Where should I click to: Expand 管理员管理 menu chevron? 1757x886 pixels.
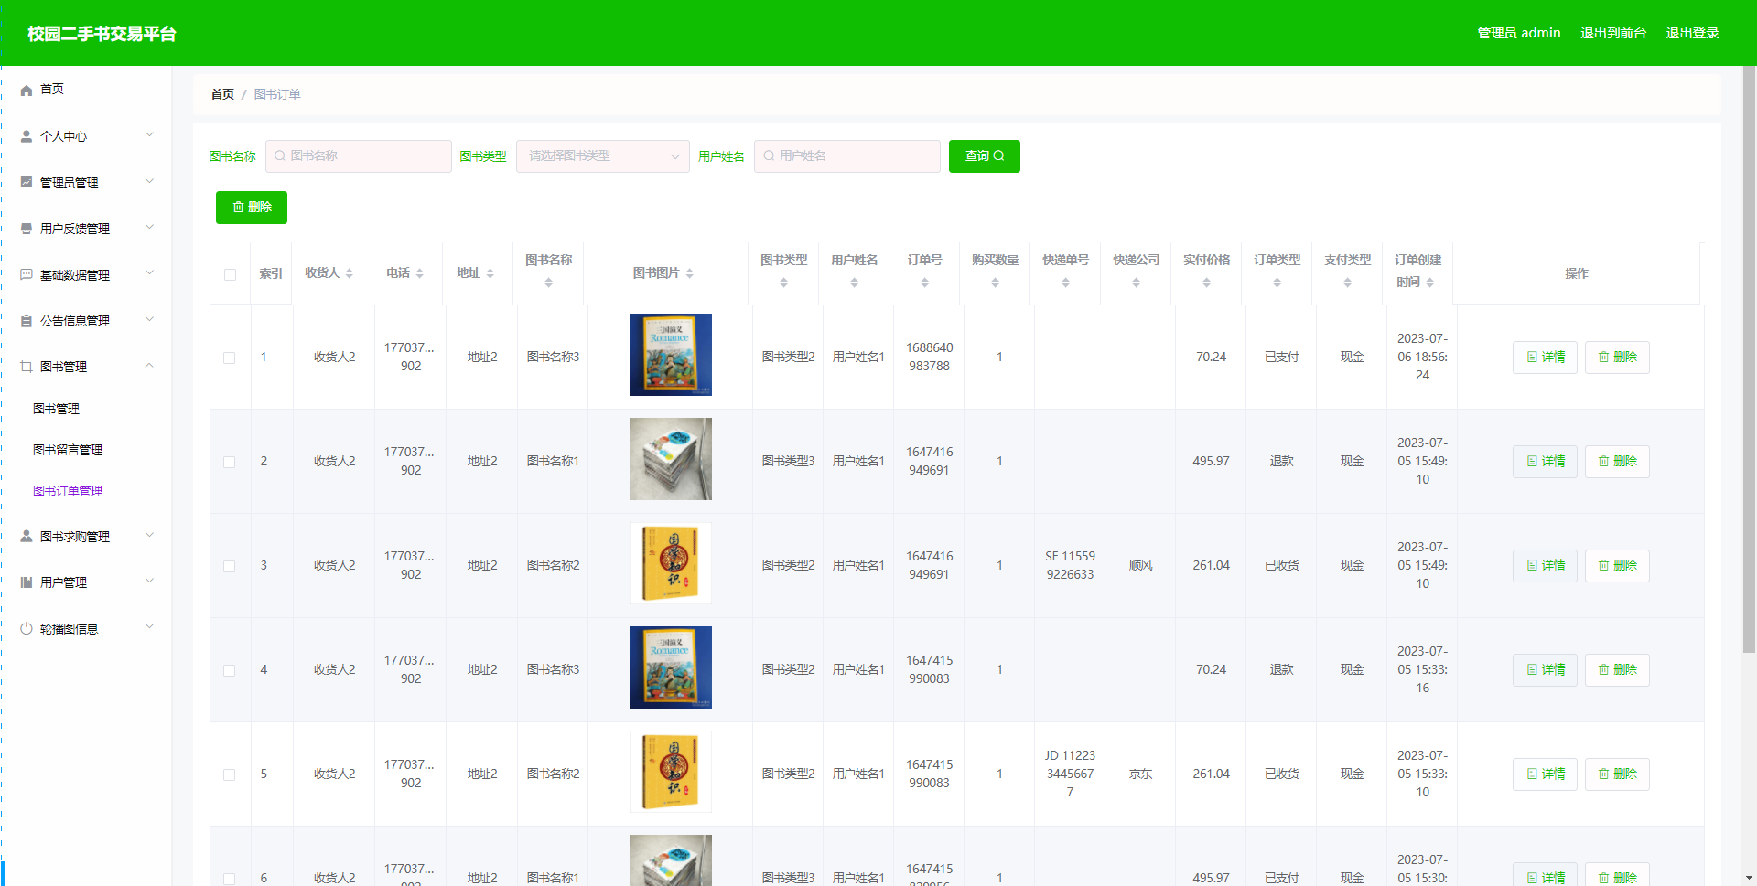pos(150,182)
